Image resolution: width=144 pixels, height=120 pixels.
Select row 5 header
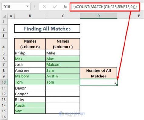[4, 53]
